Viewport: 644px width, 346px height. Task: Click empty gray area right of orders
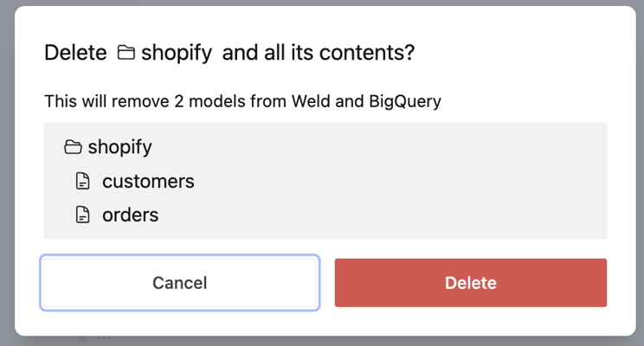click(390, 215)
